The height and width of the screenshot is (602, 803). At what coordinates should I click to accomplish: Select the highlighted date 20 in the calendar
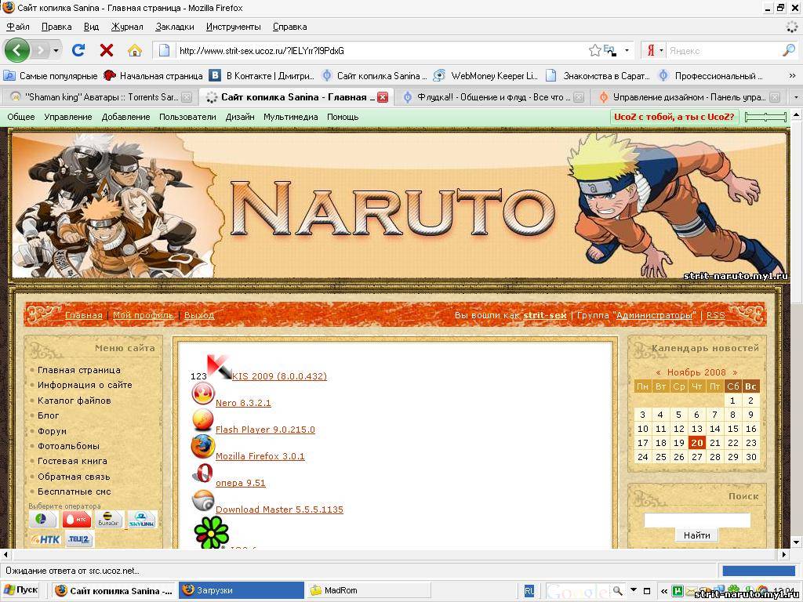coord(696,444)
